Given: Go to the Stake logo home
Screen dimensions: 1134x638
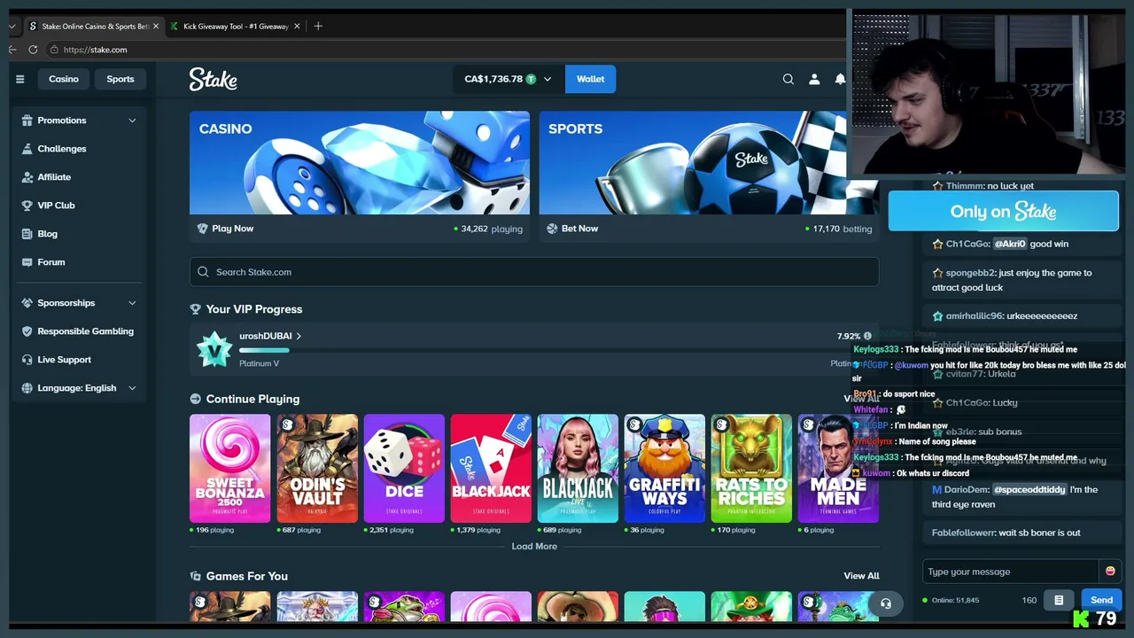Looking at the screenshot, I should pyautogui.click(x=213, y=79).
